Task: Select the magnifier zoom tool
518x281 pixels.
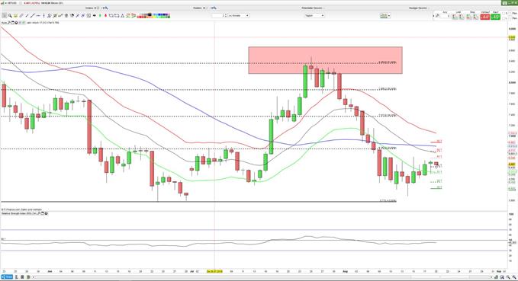Action: pos(10,15)
